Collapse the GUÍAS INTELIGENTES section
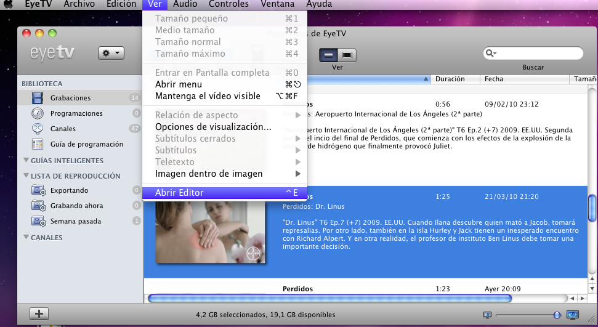598x327 pixels. click(26, 160)
